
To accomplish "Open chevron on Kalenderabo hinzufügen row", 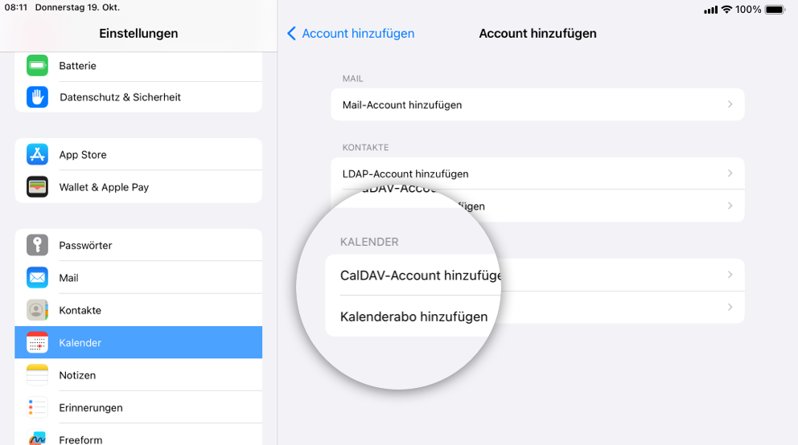I will tap(730, 308).
